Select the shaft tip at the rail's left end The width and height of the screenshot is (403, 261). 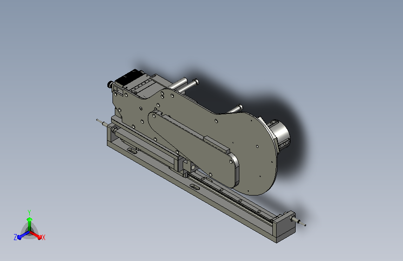coord(100,121)
